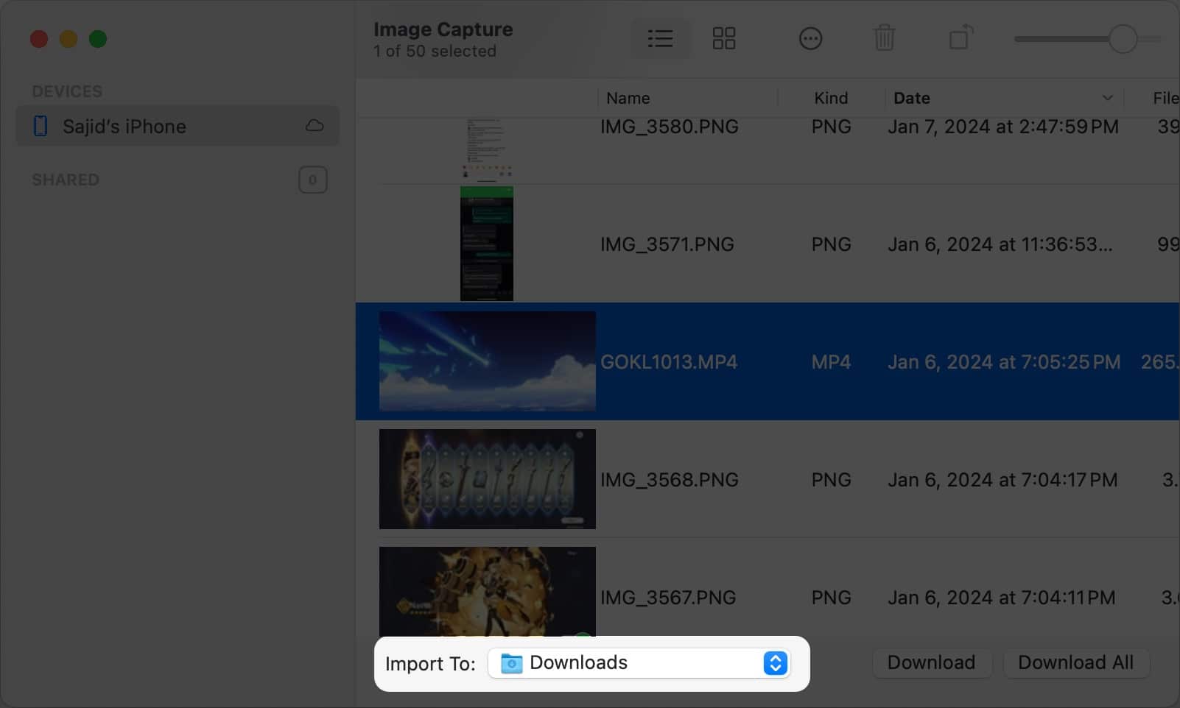Select the IMG_3571.PNG file name
Screen dimensions: 1180x708
pyautogui.click(x=667, y=244)
